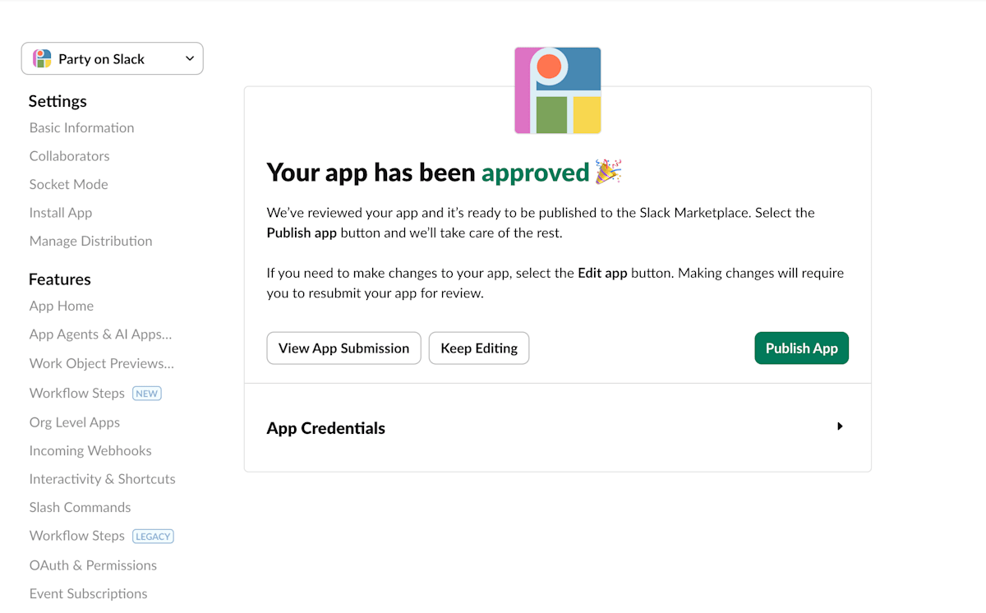Open the Slash Commands page
The width and height of the screenshot is (986, 613).
click(80, 508)
